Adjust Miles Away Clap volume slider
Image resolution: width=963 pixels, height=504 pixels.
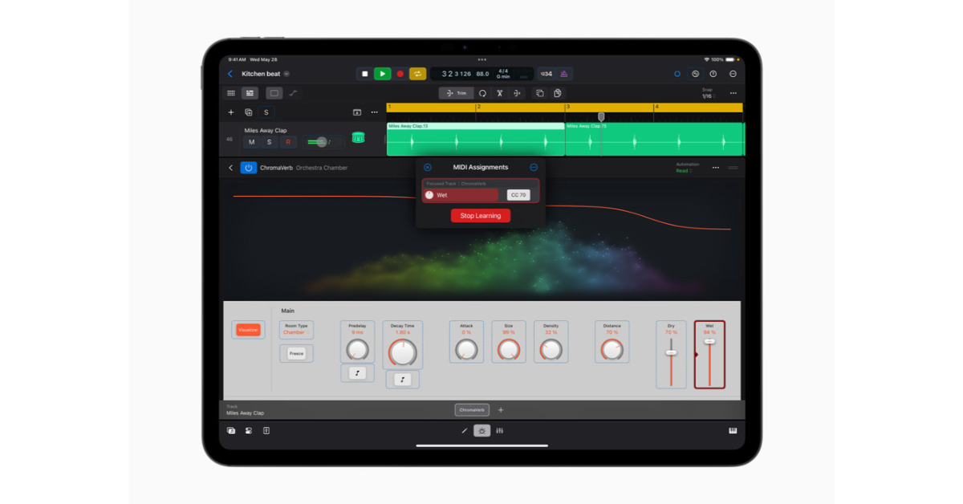tap(322, 142)
